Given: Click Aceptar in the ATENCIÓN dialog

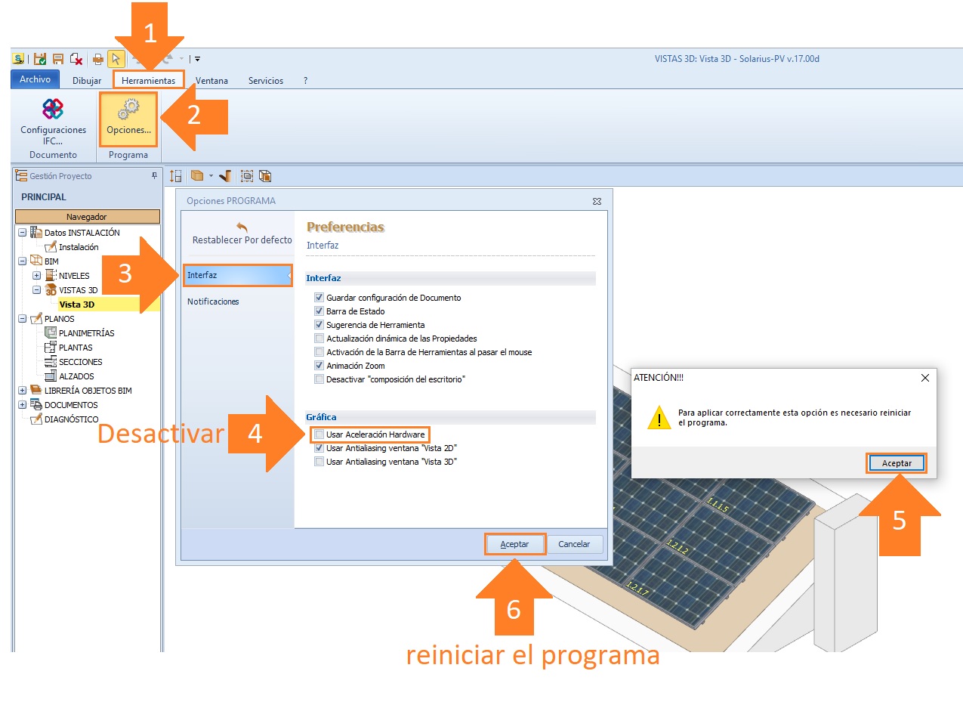Looking at the screenshot, I should click(897, 463).
